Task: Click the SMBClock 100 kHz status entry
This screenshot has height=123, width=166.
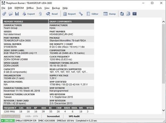Action: pos(65,121)
